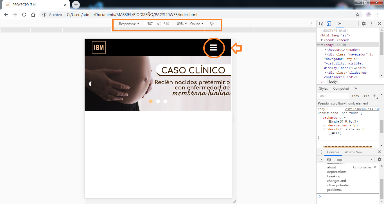Close the PROYECTO IBM tab
This screenshot has width=384, height=204.
(65, 5)
